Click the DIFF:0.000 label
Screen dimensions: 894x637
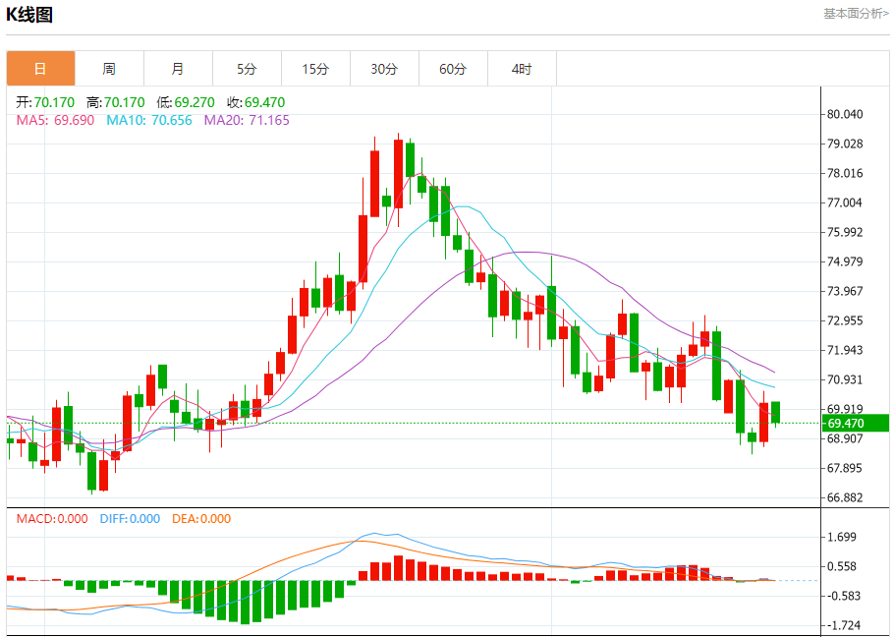click(130, 519)
